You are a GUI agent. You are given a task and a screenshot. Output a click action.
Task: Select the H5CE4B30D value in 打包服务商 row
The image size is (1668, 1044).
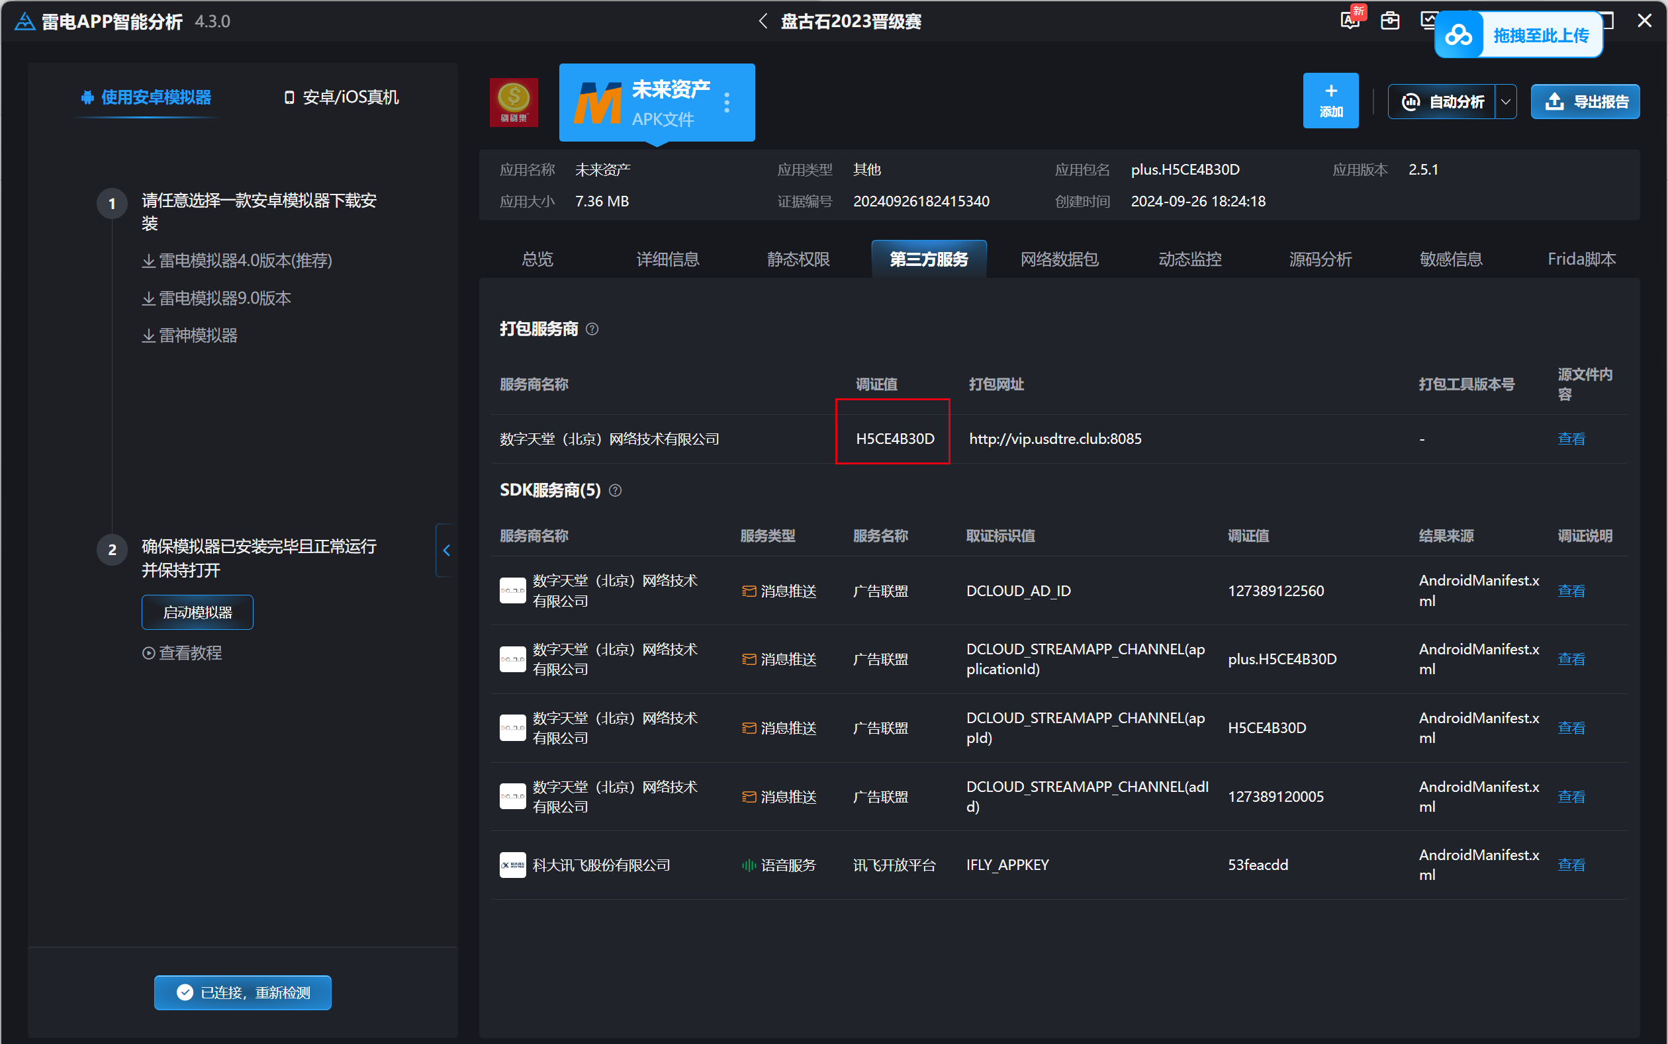tap(894, 439)
